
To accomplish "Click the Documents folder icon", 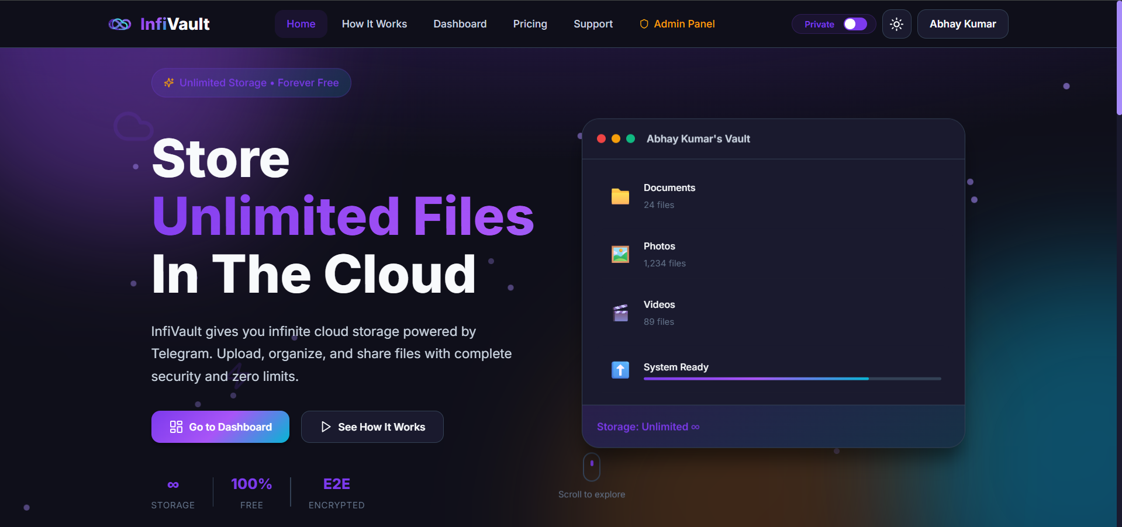I will point(620,196).
